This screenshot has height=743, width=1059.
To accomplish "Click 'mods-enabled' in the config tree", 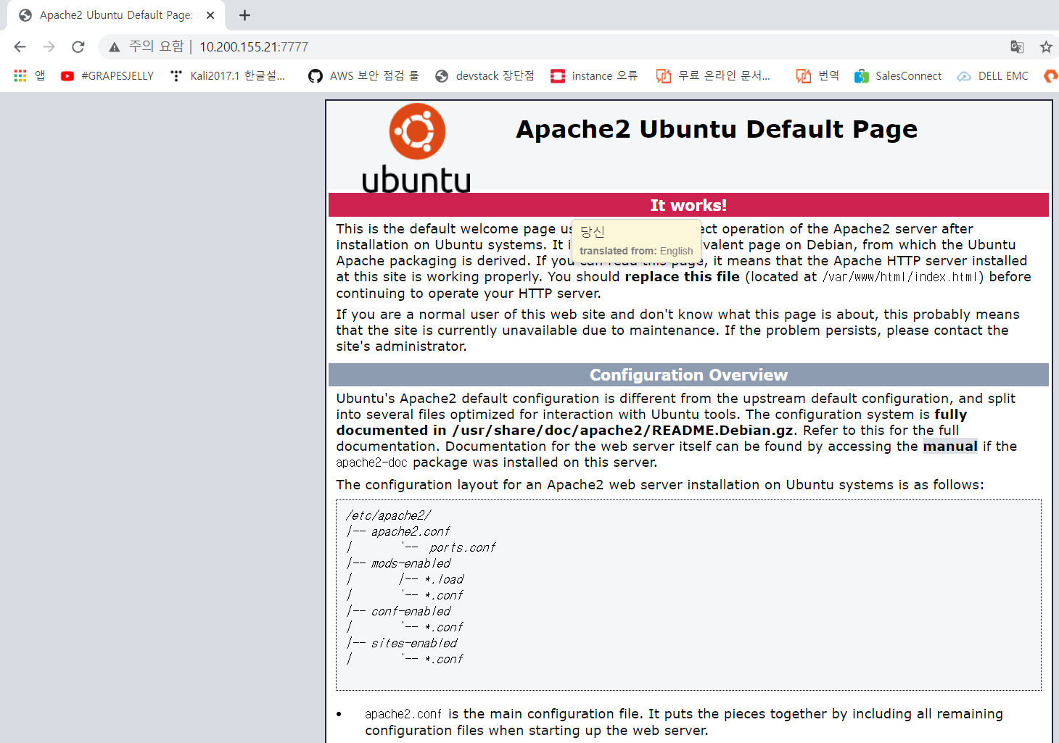I will tap(411, 563).
